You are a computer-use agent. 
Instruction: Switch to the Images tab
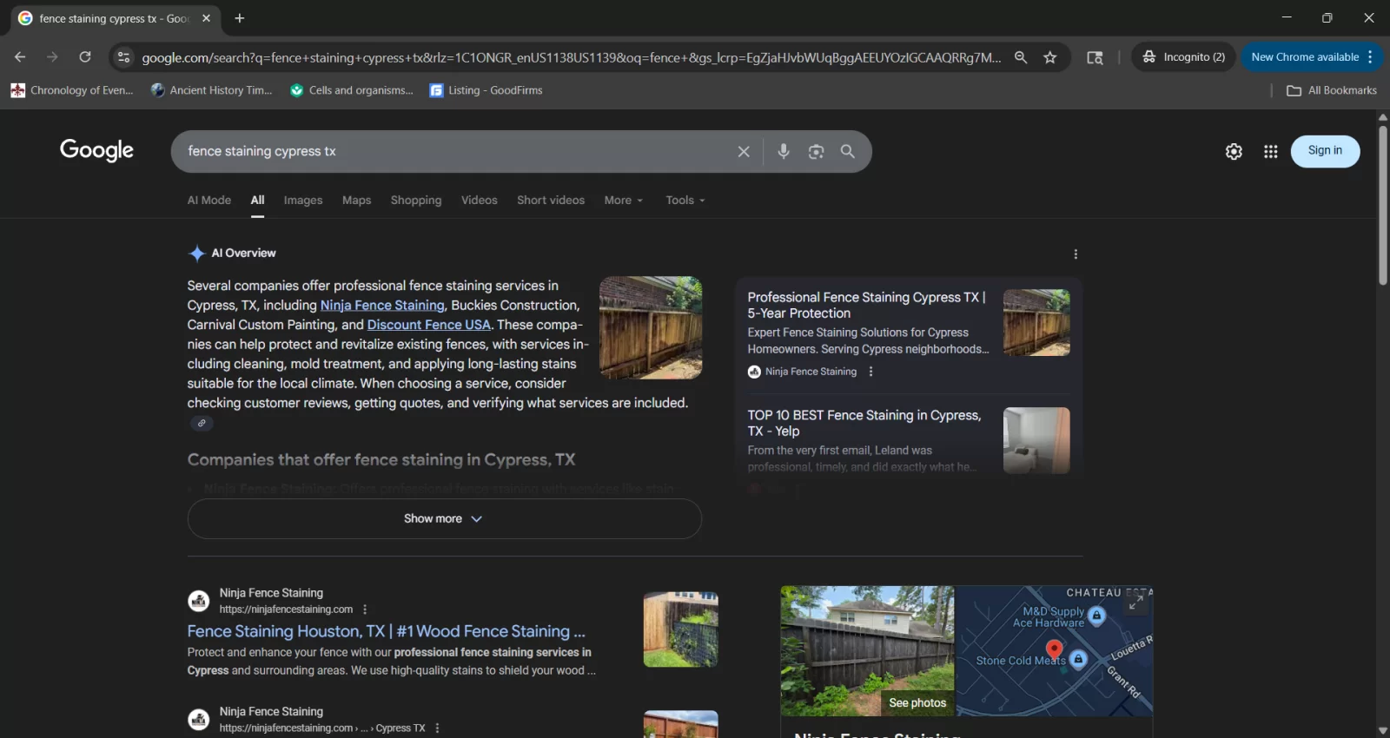point(302,201)
